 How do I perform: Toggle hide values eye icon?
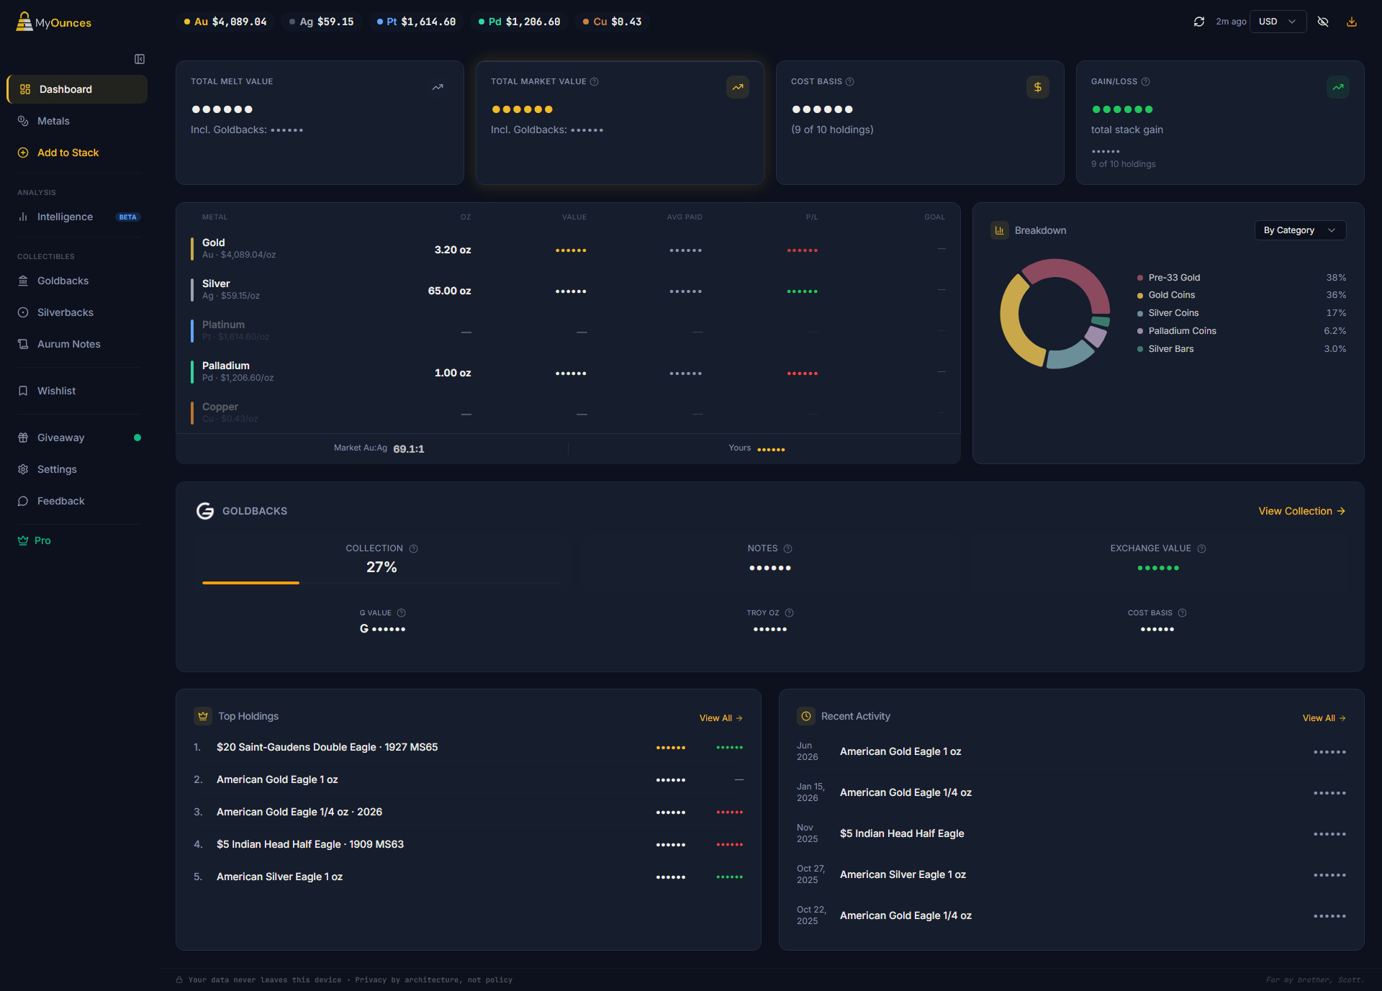1323,22
